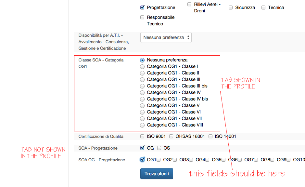Enable the Rilievi Aerei - Droni checkbox
This screenshot has height=187, width=305.
pos(189,4)
